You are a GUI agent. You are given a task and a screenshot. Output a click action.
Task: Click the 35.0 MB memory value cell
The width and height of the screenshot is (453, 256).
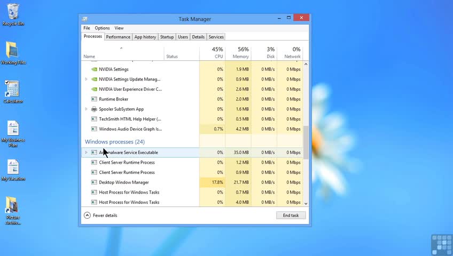pos(238,153)
